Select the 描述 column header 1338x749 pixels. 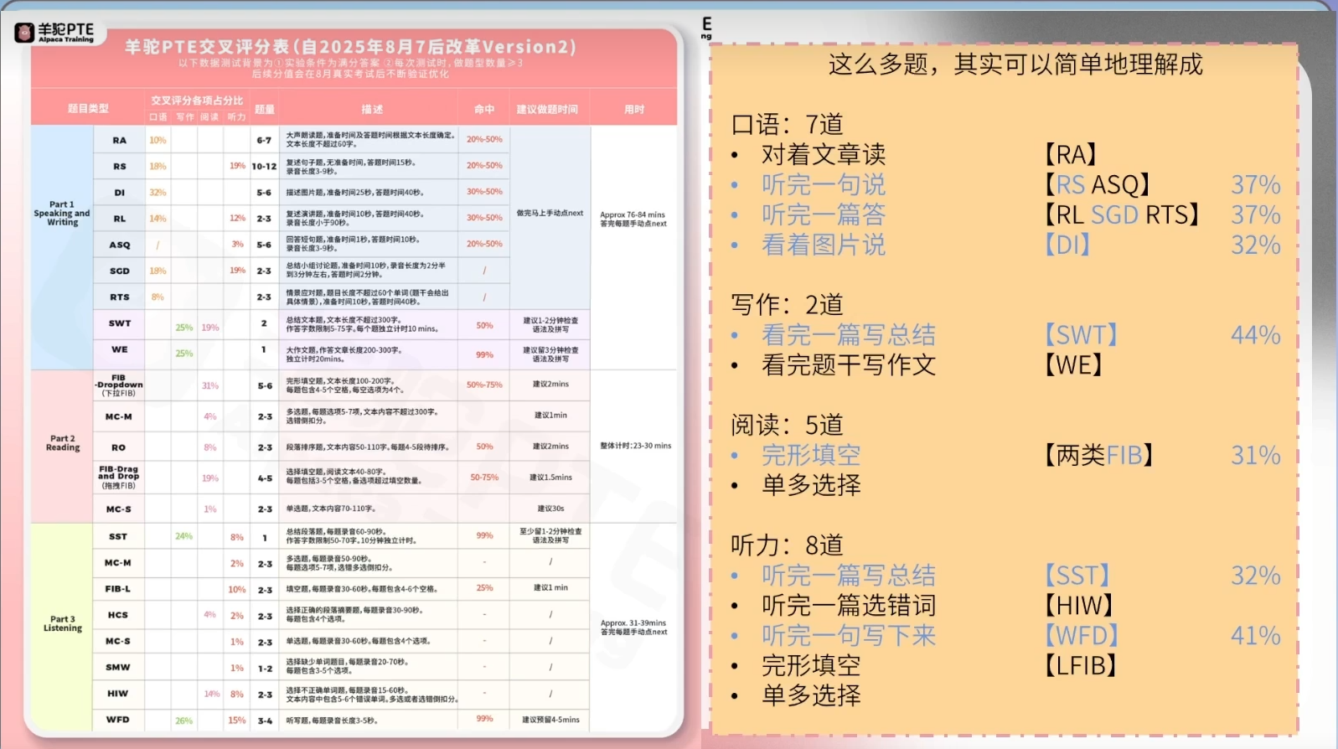(x=372, y=109)
